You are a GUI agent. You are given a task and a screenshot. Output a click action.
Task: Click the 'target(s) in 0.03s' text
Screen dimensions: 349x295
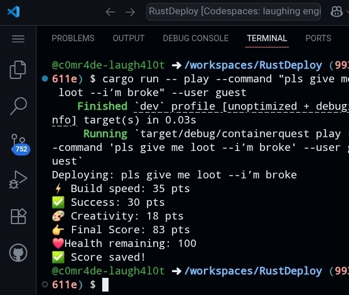pos(140,120)
